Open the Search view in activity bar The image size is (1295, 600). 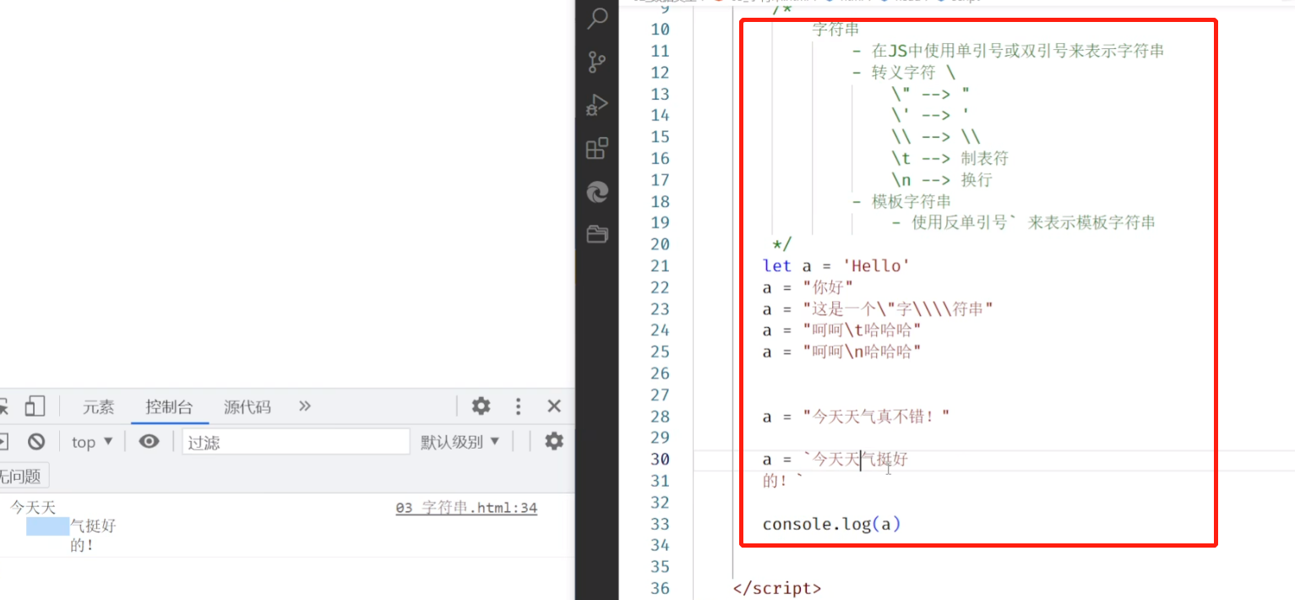(x=597, y=19)
